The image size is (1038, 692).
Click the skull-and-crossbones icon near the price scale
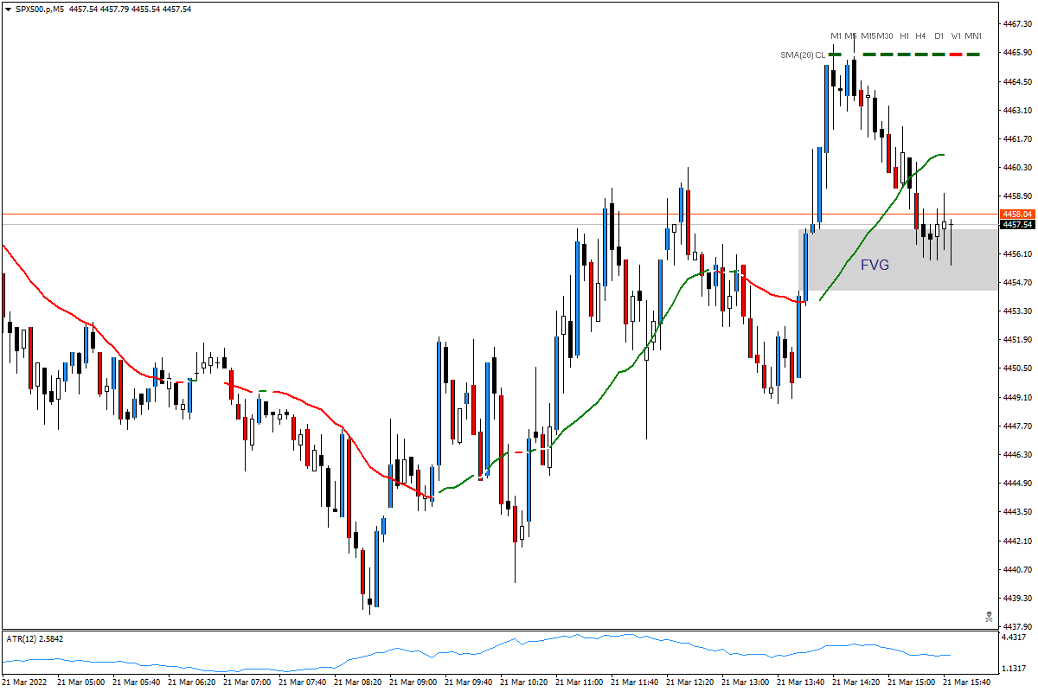[x=989, y=617]
